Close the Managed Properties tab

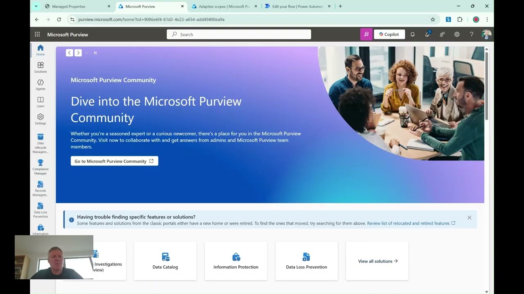click(x=109, y=7)
